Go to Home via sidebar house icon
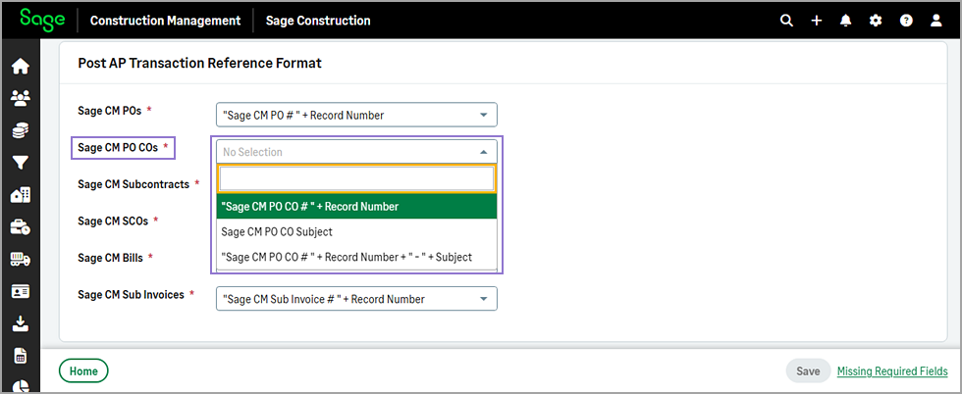The height and width of the screenshot is (394, 962). point(21,67)
